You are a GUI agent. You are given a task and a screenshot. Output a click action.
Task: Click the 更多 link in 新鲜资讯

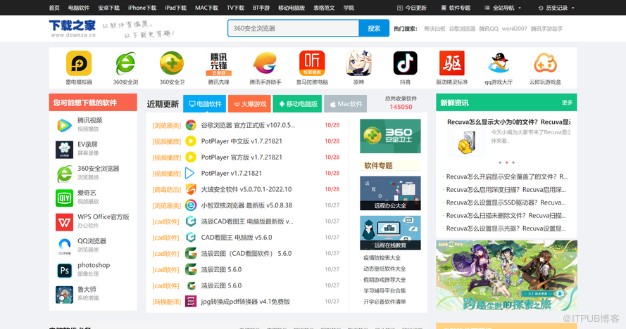tap(567, 103)
